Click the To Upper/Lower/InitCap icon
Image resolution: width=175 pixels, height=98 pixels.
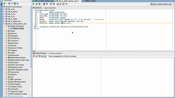click(66, 4)
